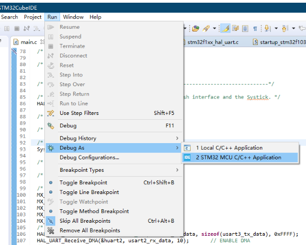Click the ENABLE DMA comment text

(x=230, y=241)
